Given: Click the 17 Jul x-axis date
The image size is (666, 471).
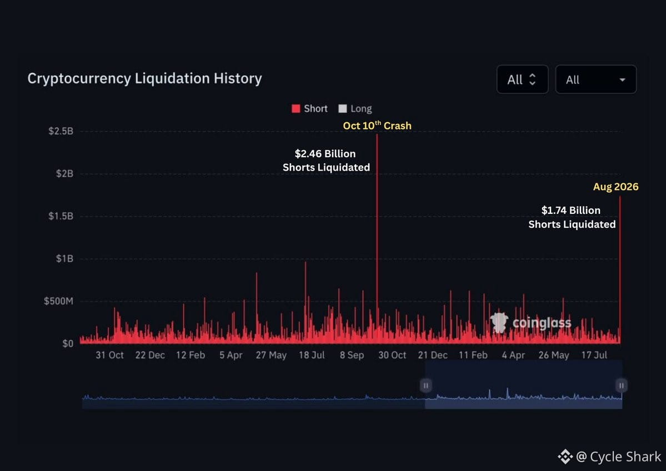Looking at the screenshot, I should coord(594,355).
